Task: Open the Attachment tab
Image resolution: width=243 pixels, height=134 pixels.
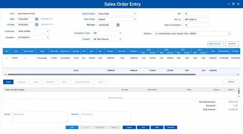Action: [50, 82]
